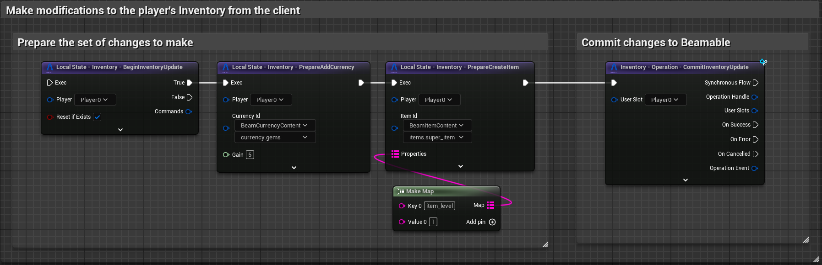Viewport: 822px width, 265px height.
Task: Click the Gain value input field
Action: (x=250, y=155)
